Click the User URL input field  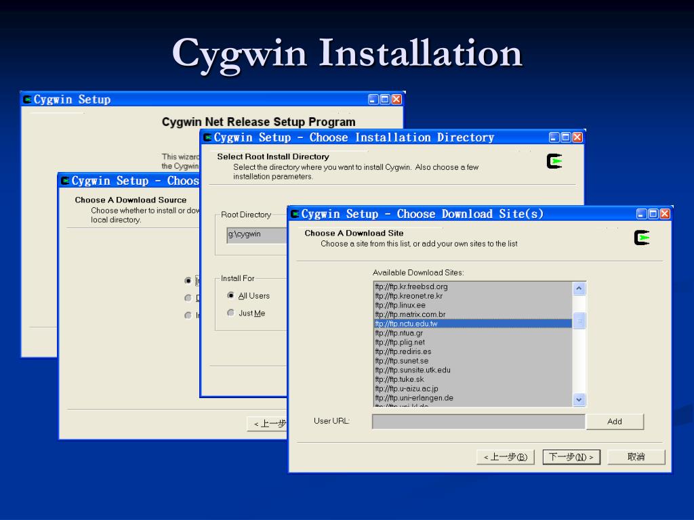click(x=478, y=421)
